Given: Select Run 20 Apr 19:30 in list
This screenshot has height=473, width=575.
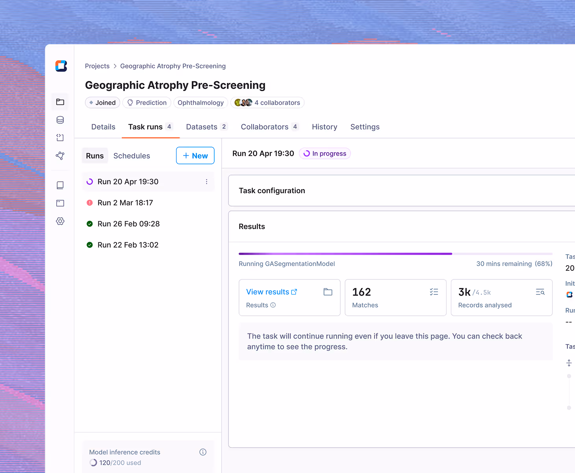Looking at the screenshot, I should coord(148,182).
